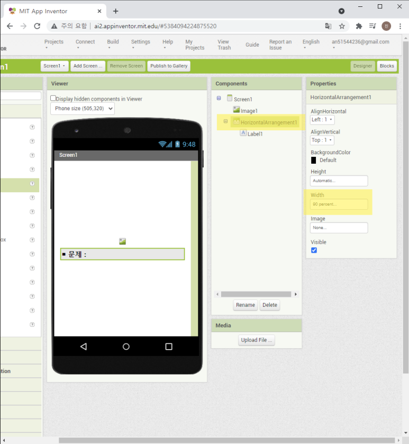The width and height of the screenshot is (409, 444).
Task: Click the forward navigation arrow
Action: [x=23, y=26]
